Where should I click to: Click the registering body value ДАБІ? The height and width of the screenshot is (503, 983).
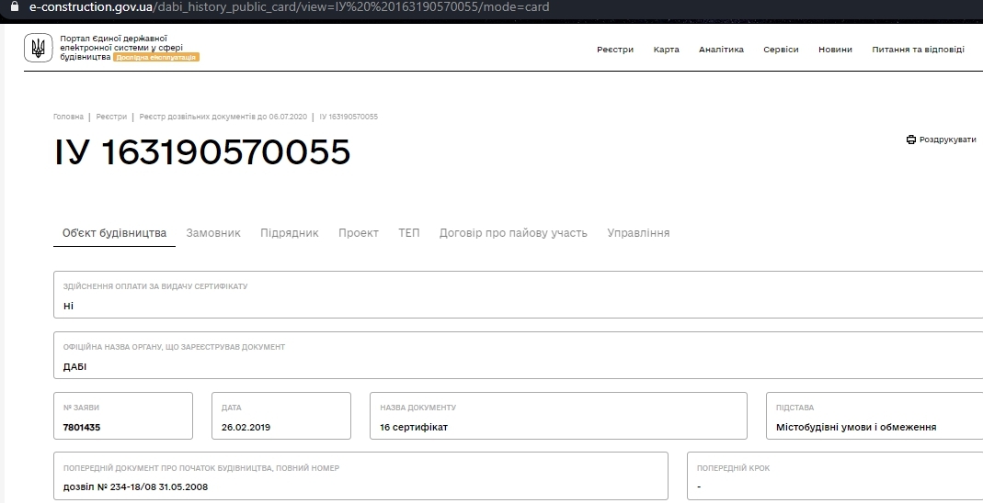74,366
